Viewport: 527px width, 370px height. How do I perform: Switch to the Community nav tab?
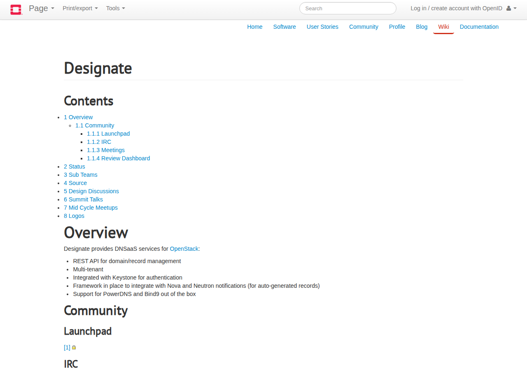(x=364, y=27)
